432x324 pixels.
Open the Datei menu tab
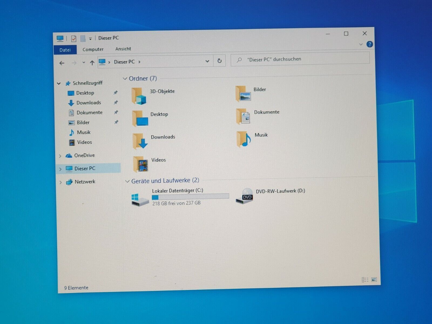65,50
